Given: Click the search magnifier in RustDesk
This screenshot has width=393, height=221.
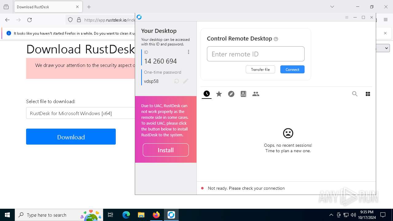Looking at the screenshot, I should (x=355, y=94).
